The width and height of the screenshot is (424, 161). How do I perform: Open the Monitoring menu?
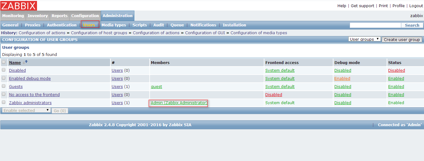[13, 16]
